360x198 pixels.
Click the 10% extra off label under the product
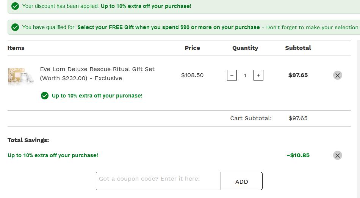point(97,96)
